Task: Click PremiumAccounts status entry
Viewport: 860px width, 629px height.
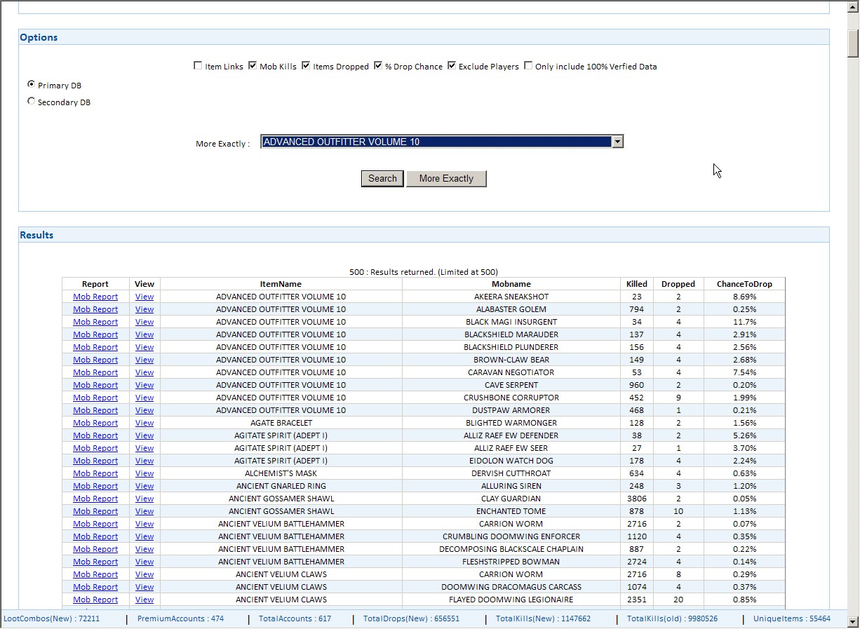Action: coord(180,618)
